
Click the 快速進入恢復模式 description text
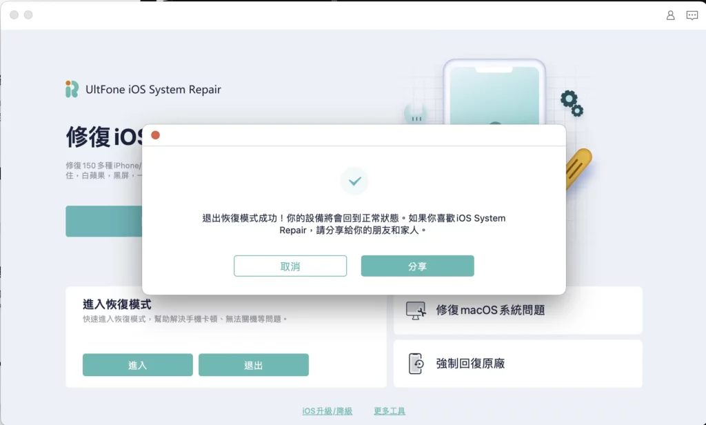(185, 319)
